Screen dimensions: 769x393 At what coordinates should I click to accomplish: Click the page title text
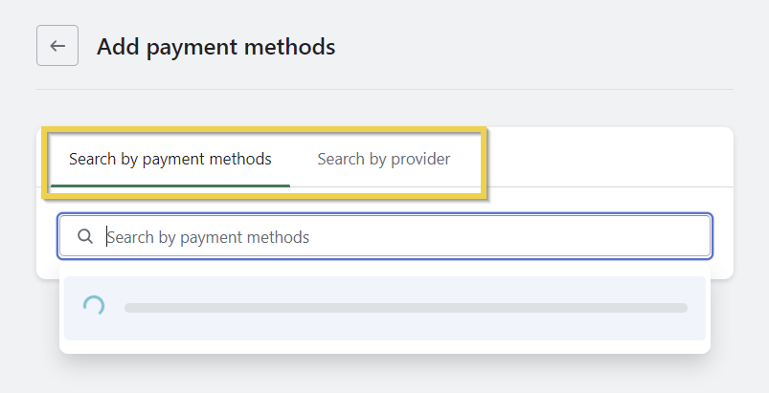coord(215,46)
